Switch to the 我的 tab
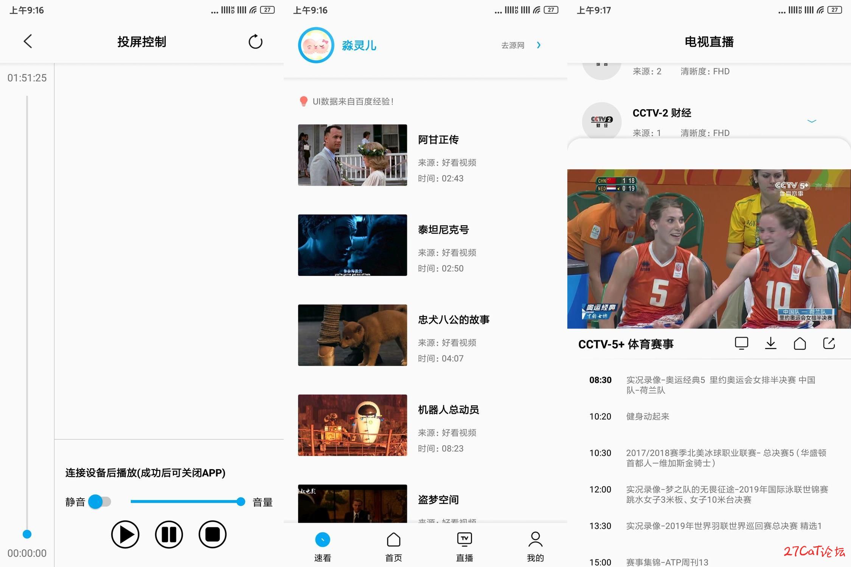 pyautogui.click(x=536, y=547)
